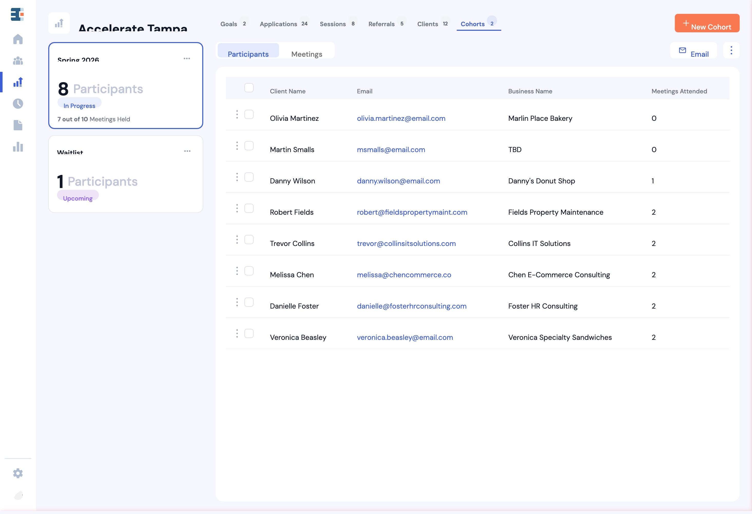Open the Sessions tab in top navigation

[332, 24]
